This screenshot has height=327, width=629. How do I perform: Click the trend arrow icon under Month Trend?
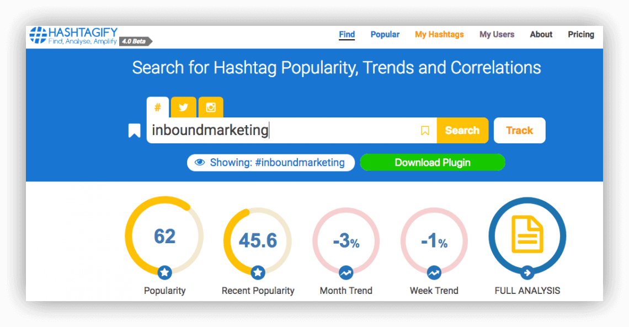346,272
